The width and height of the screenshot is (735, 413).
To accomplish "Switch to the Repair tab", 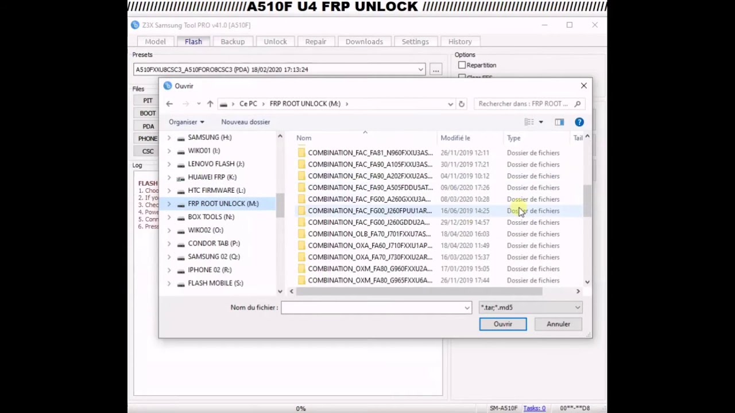I will pyautogui.click(x=316, y=41).
